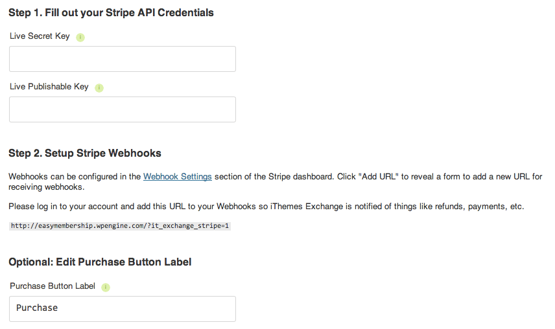555x329 pixels.
Task: Click the Optional Edit Purchase Button Label heading
Action: pos(100,262)
